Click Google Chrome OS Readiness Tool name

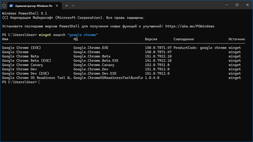(37, 78)
